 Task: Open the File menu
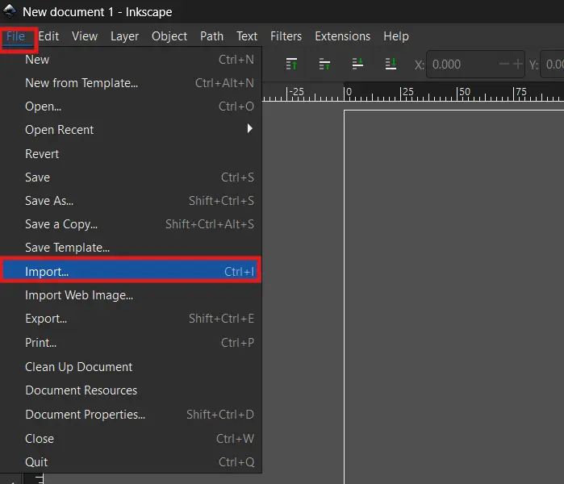point(16,36)
